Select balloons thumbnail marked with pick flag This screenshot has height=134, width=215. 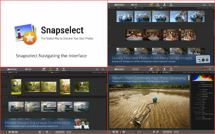coord(49,87)
